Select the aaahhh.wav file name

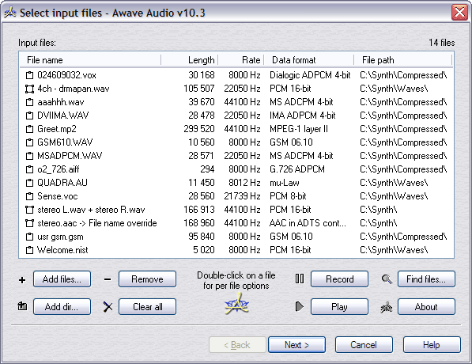click(x=61, y=102)
